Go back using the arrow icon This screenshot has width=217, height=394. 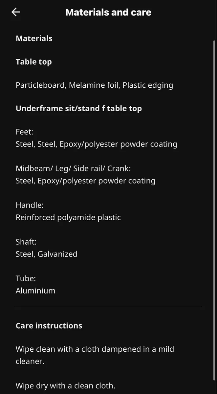click(x=16, y=12)
